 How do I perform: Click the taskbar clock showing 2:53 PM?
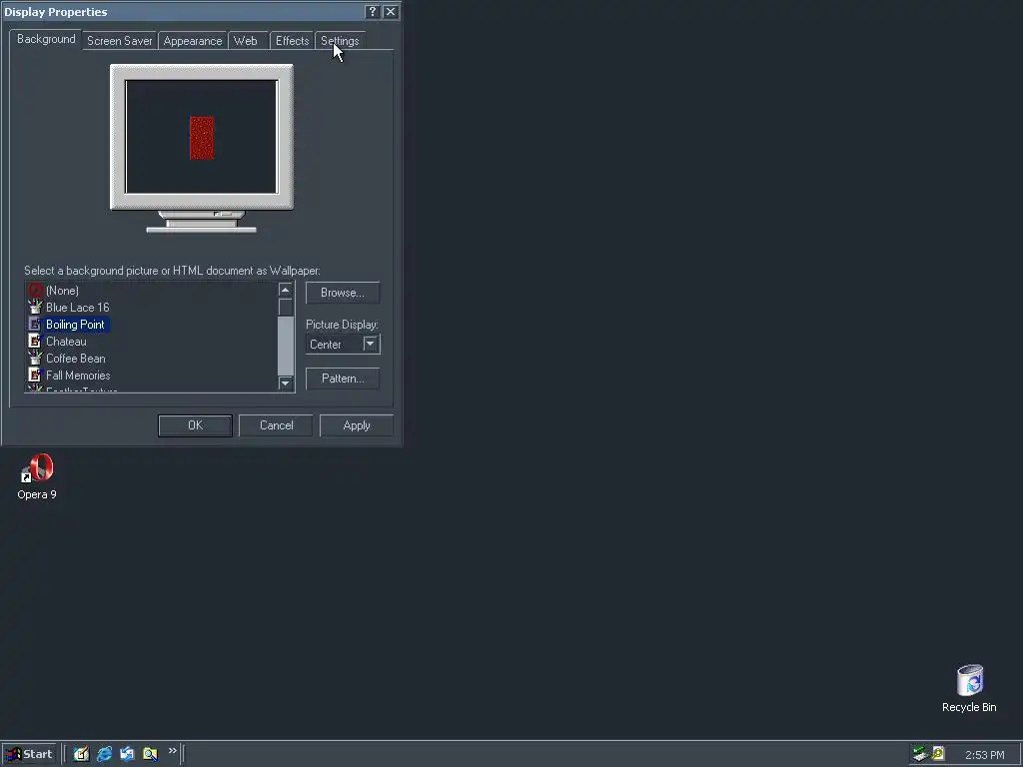coord(985,755)
